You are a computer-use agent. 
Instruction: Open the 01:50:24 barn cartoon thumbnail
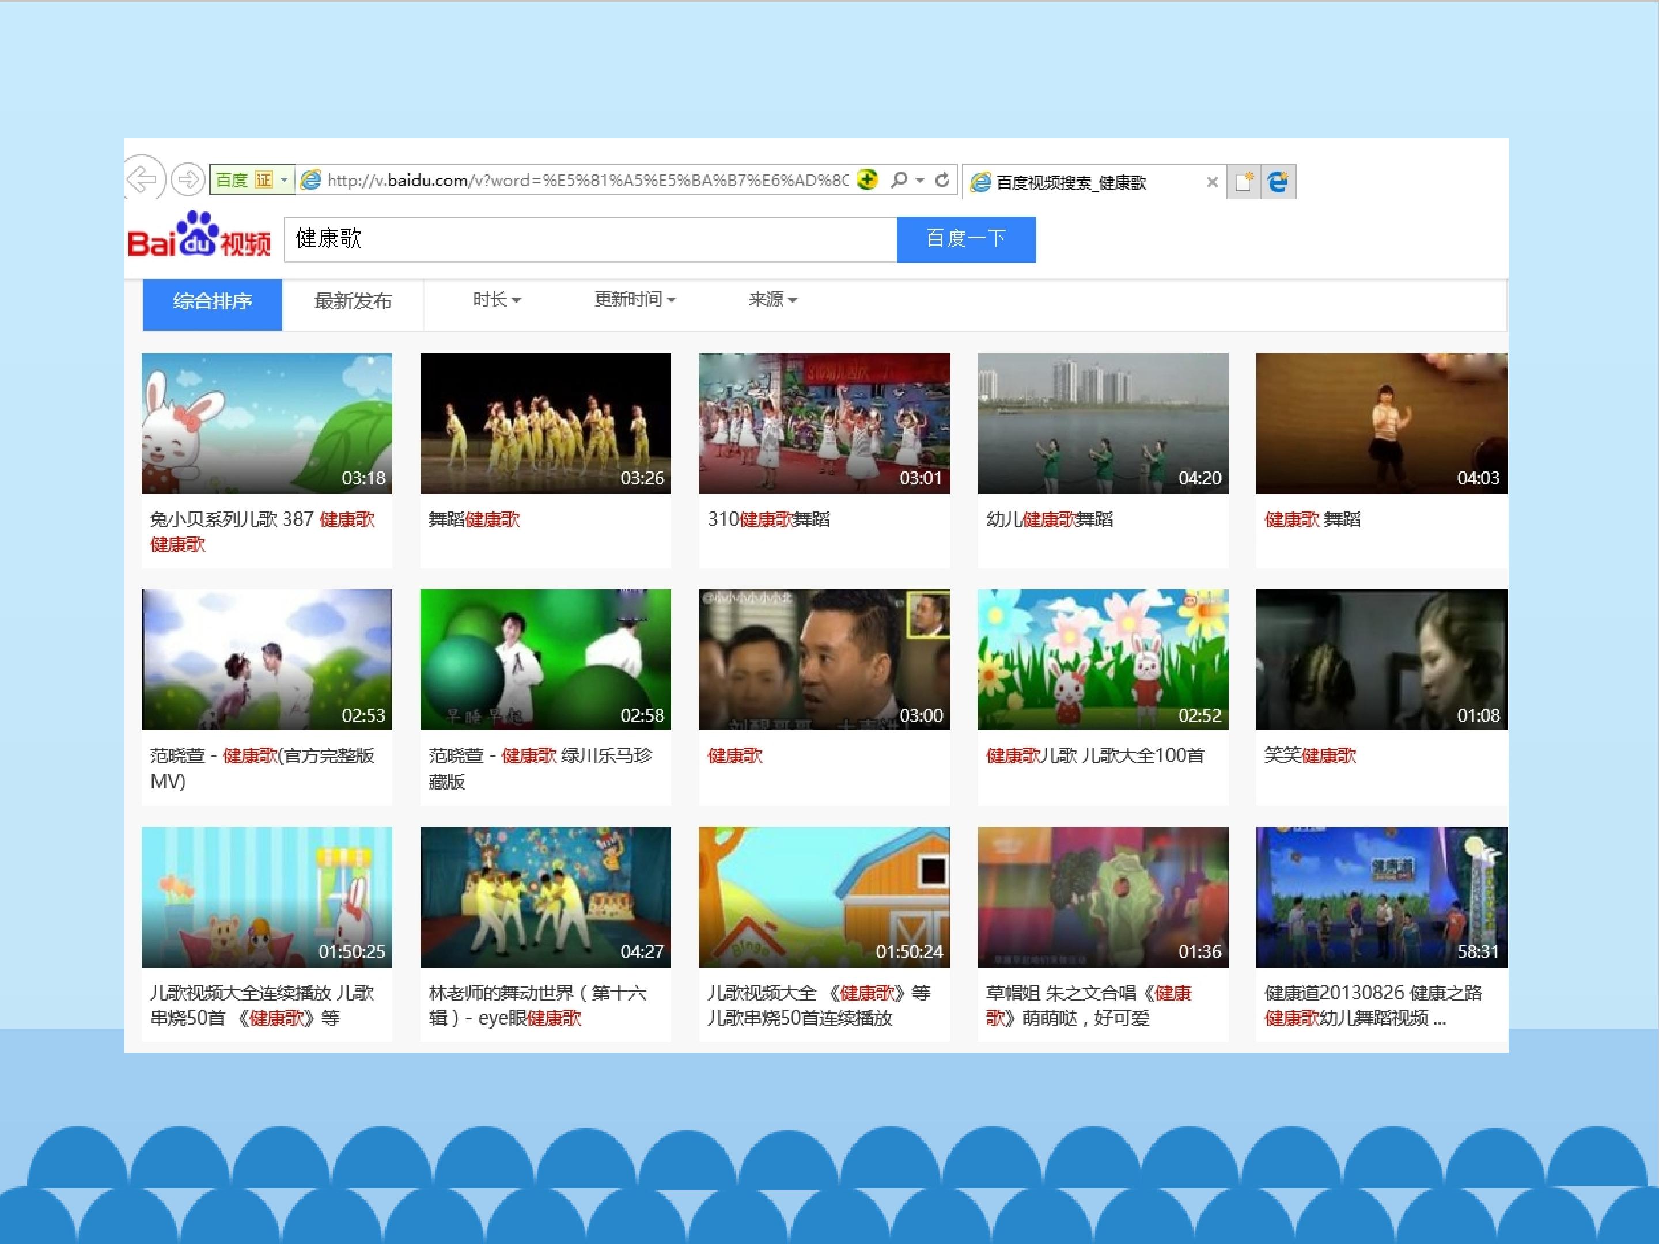[824, 897]
